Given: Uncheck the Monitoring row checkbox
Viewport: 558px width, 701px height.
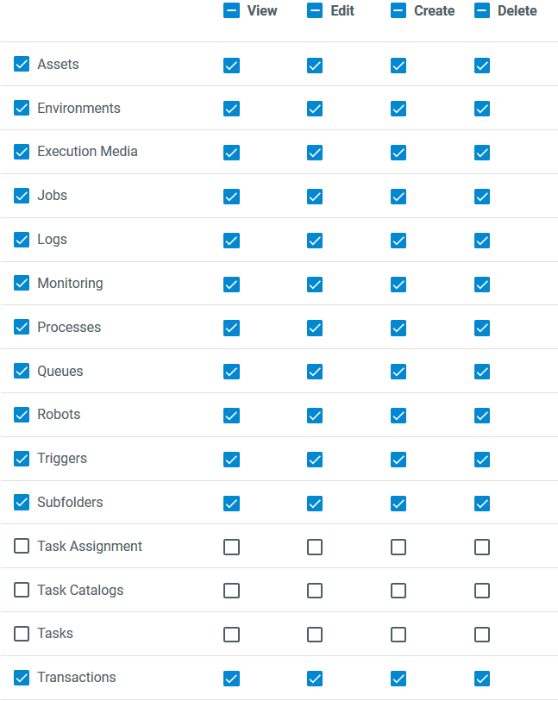Looking at the screenshot, I should pyautogui.click(x=22, y=284).
